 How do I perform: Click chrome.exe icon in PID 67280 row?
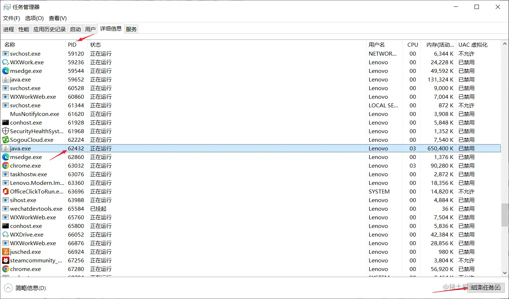click(5, 269)
